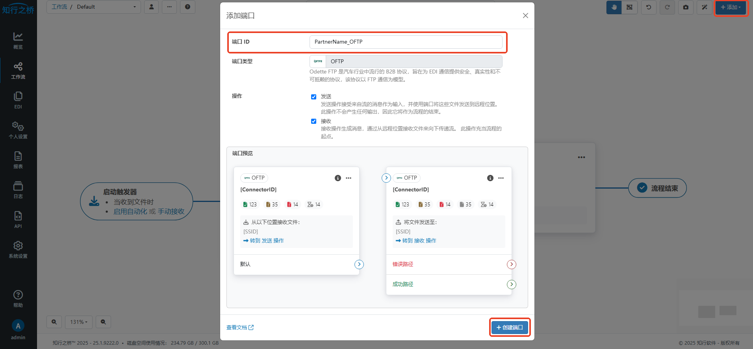Image resolution: width=753 pixels, height=349 pixels.
Task: Click the 端口 ID input field
Action: 406,42
